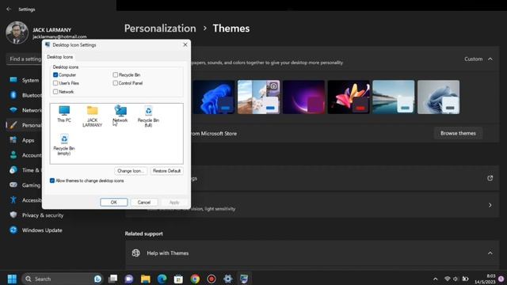
Task: Click Personalization breadcrumb link
Action: tap(160, 28)
